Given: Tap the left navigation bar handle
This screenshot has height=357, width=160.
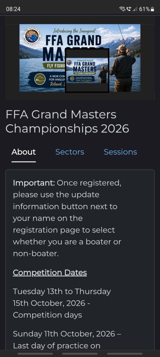Looking at the screenshot, I should (35, 354).
